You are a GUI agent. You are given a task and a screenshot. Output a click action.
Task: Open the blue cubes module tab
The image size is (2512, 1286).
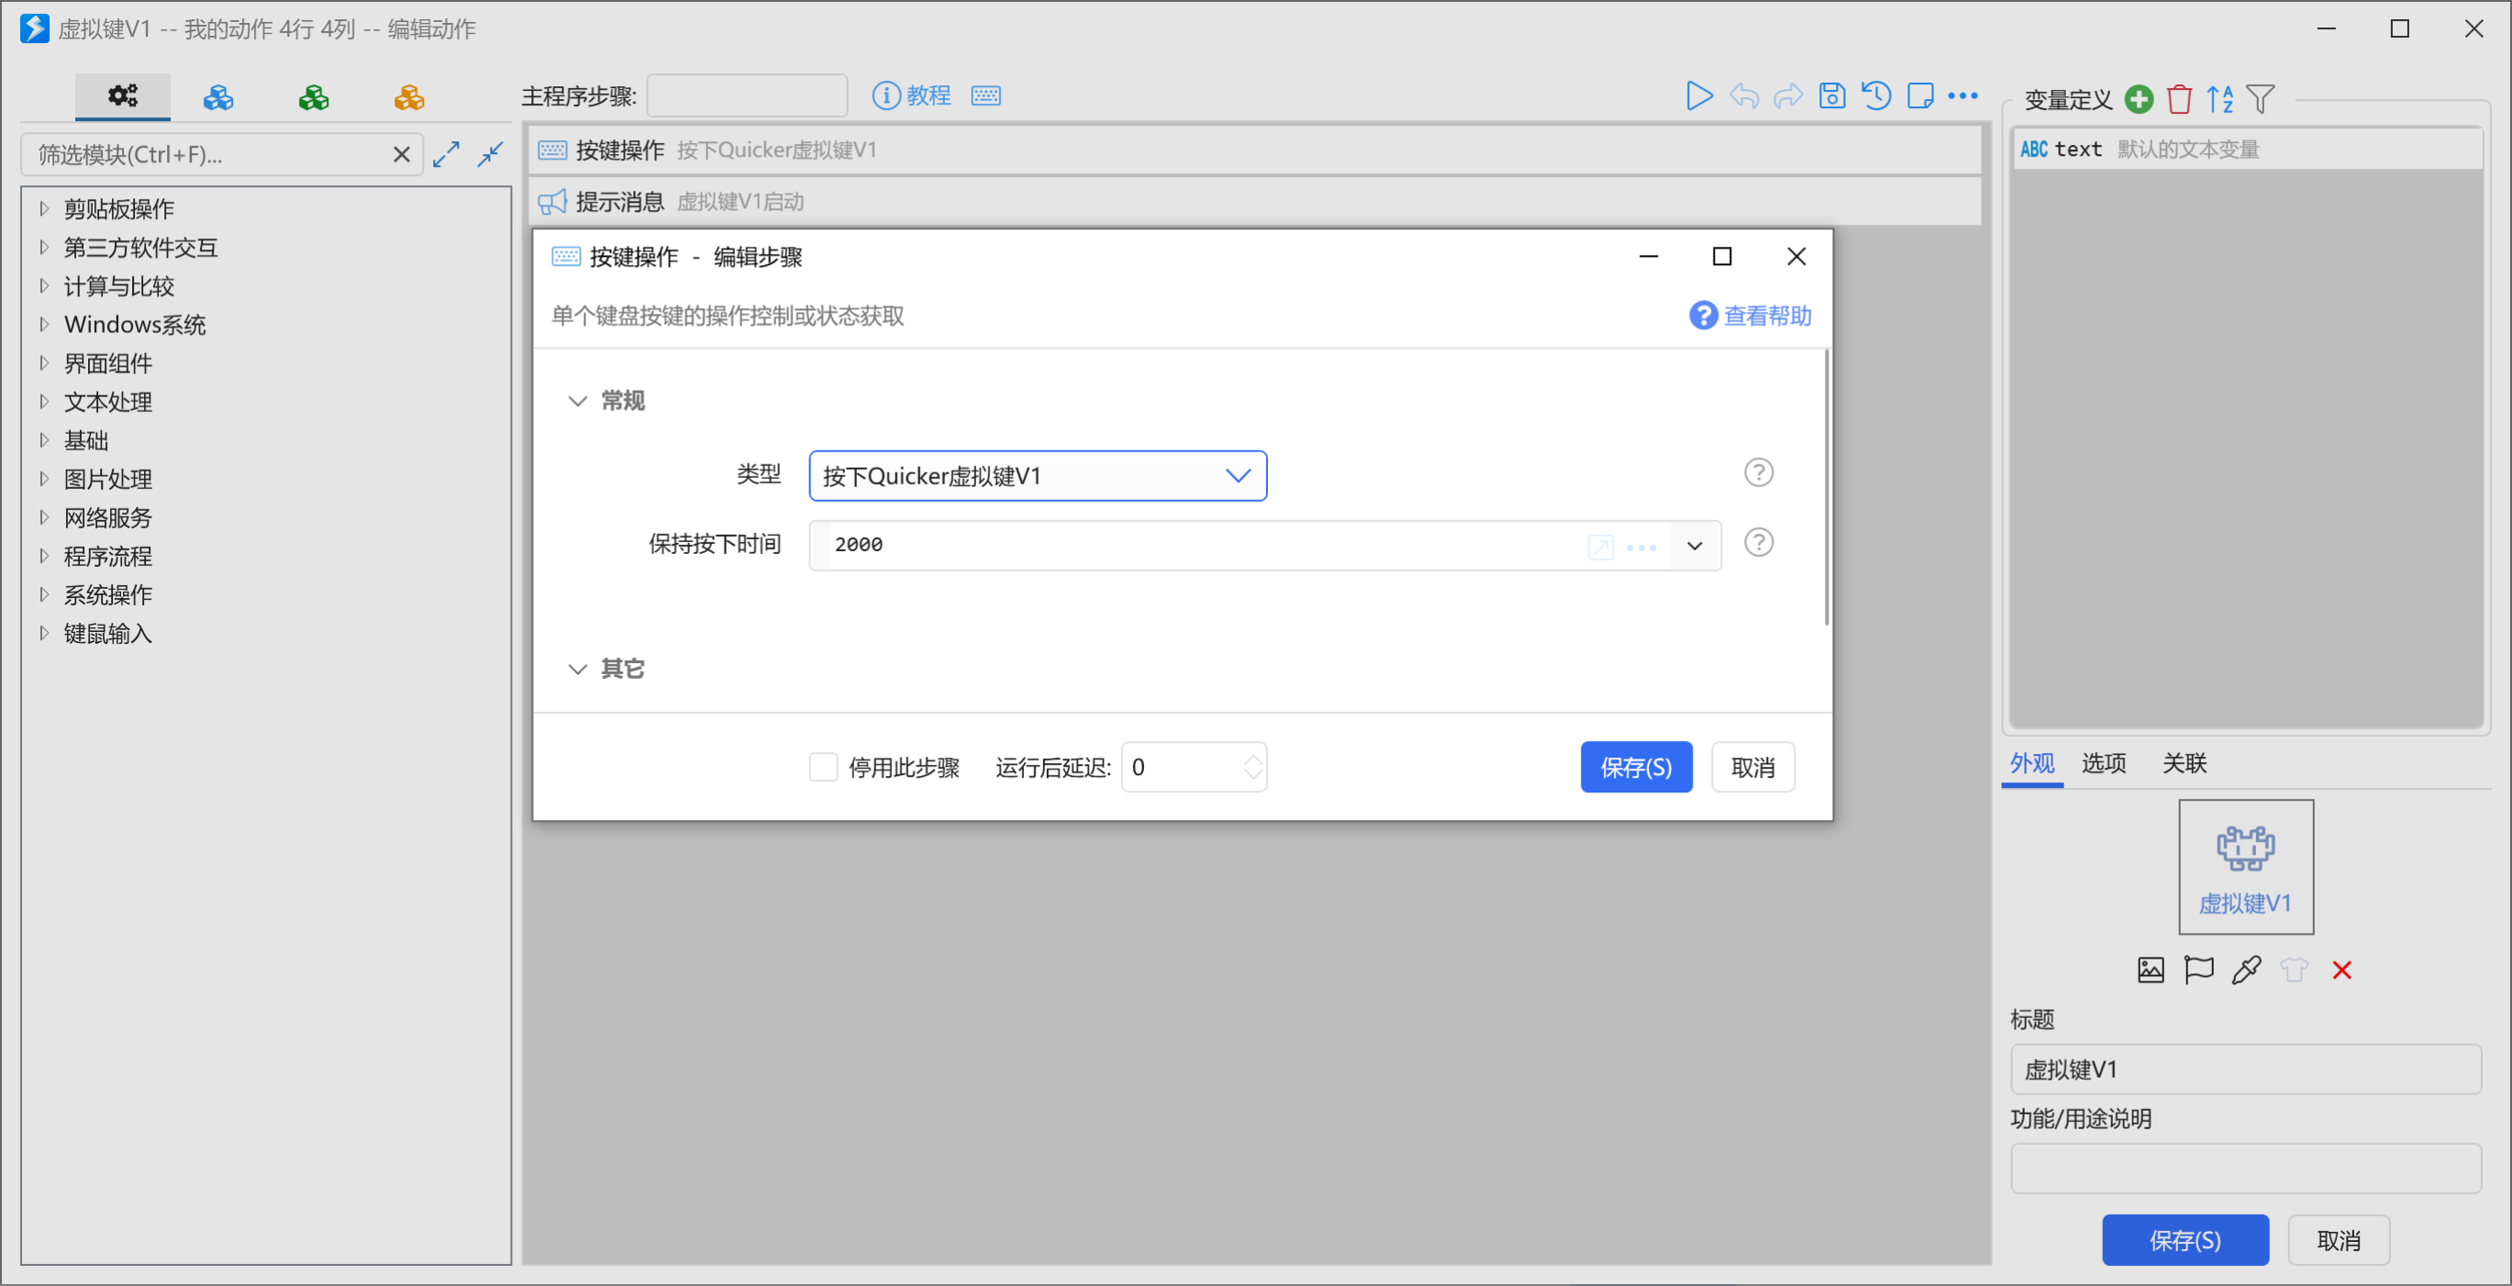click(218, 96)
